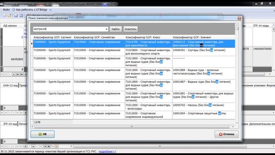Close the classifier search dialog with the red X
Image resolution: width=275 pixels, height=155 pixels.
[239, 18]
